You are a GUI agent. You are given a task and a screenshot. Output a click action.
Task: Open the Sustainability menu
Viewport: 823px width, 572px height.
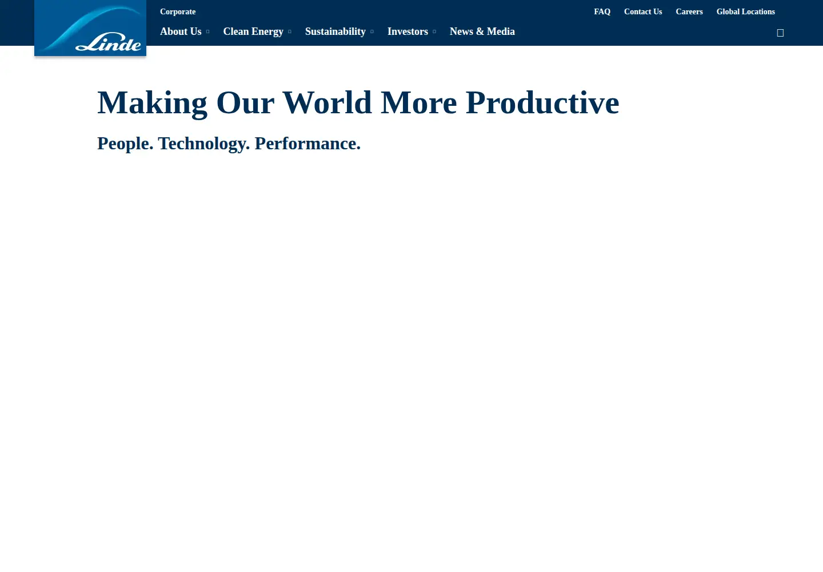[x=335, y=31]
